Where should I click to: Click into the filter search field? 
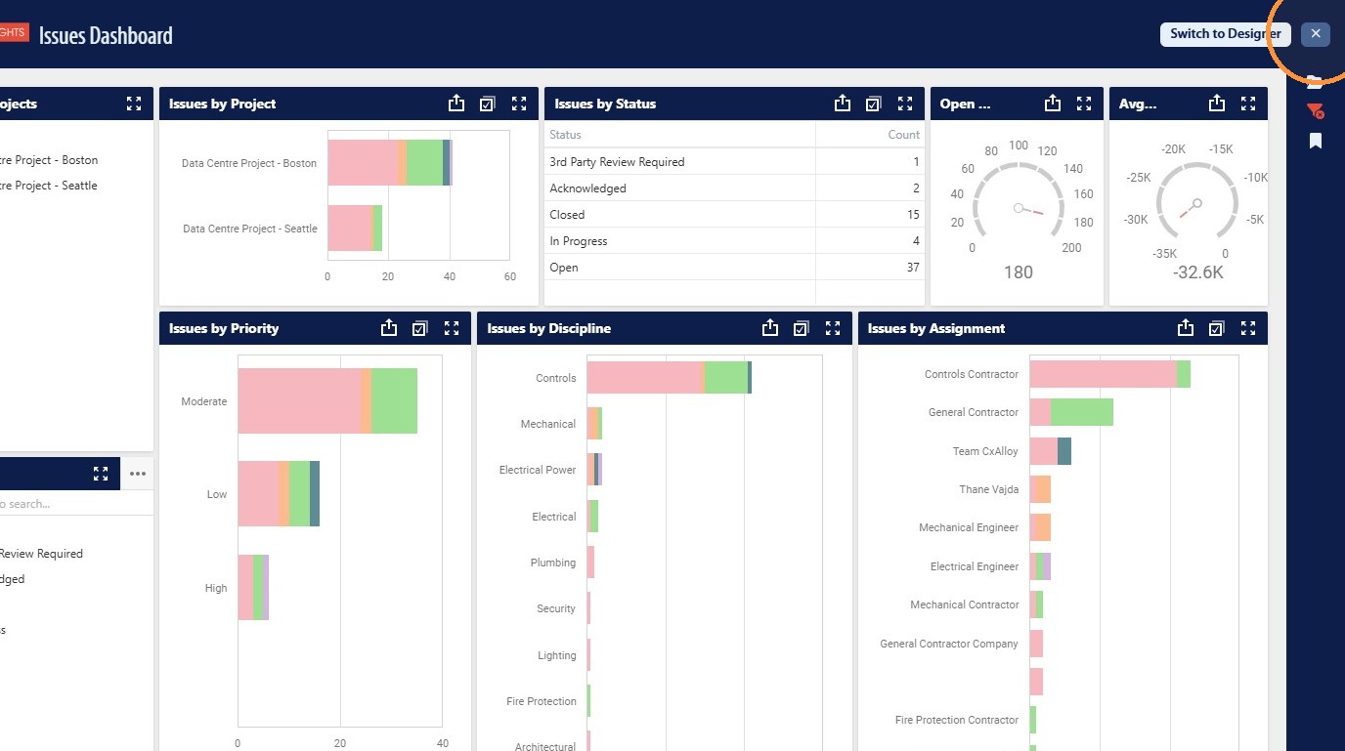pyautogui.click(x=76, y=504)
